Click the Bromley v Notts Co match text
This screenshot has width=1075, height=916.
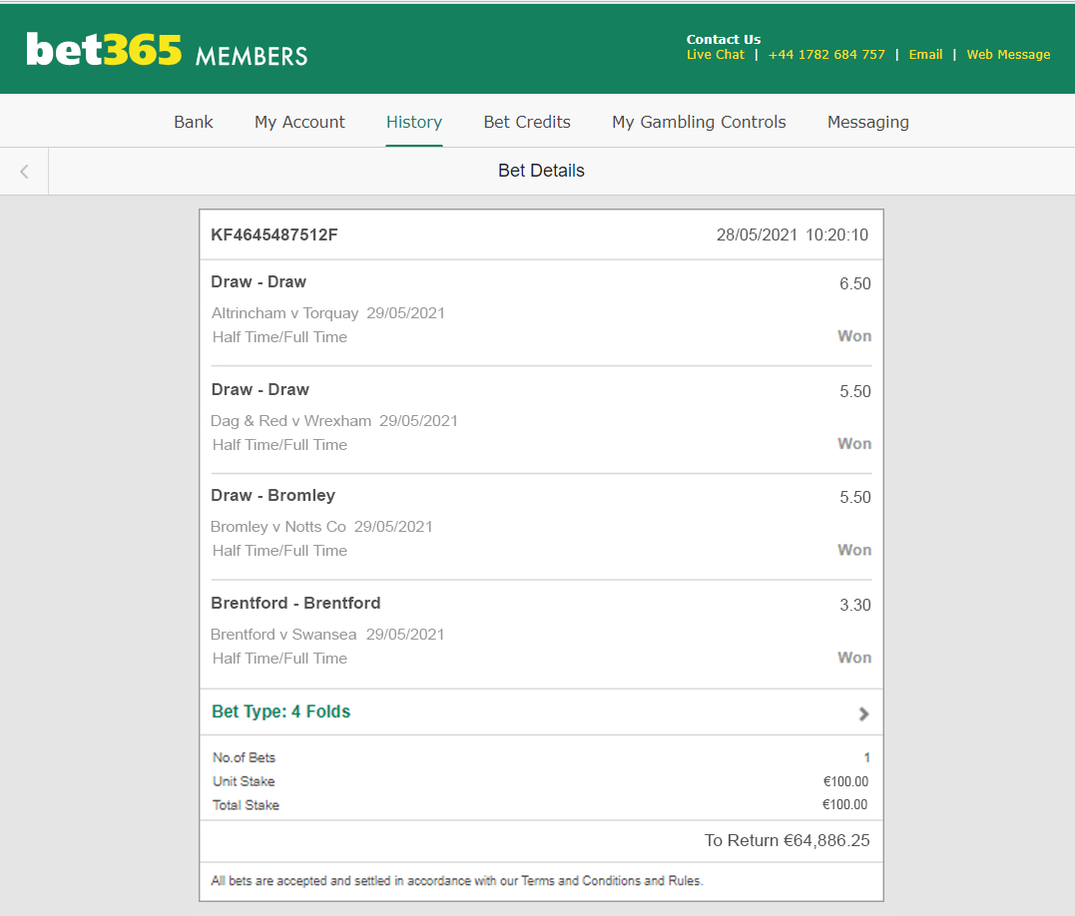click(278, 527)
